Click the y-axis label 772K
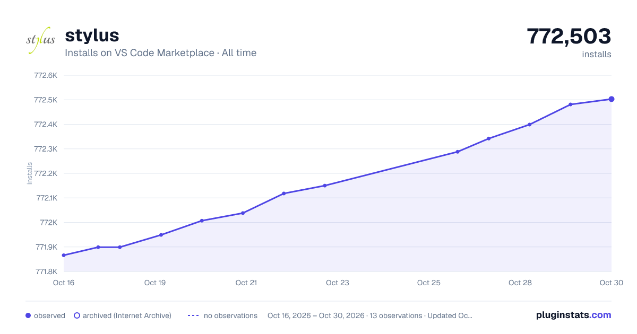 (48, 223)
